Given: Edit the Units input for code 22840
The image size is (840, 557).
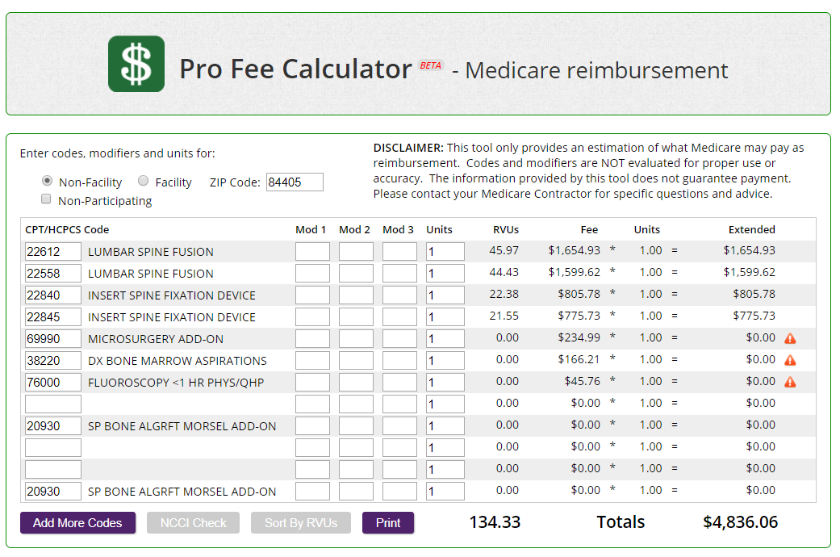Looking at the screenshot, I should tap(445, 295).
